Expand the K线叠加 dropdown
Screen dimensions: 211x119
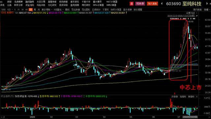pos(58,10)
